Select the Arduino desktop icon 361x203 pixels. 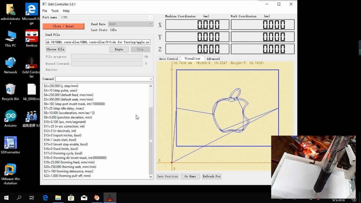pos(10,118)
